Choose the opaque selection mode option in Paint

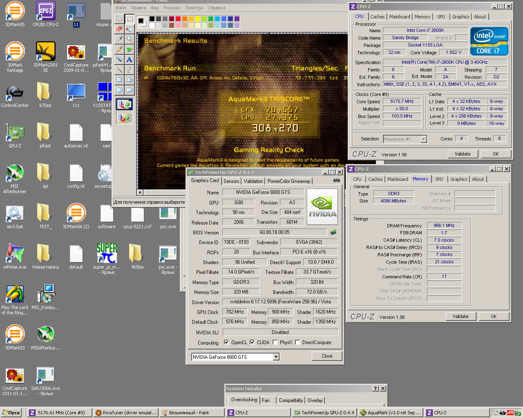pos(124,104)
